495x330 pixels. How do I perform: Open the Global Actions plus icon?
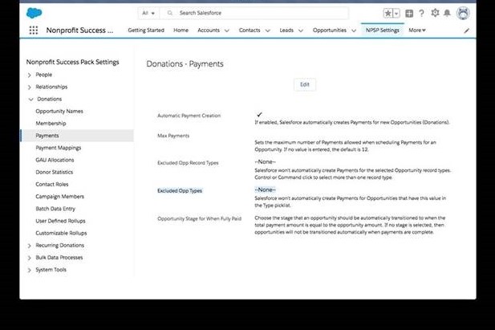point(409,14)
